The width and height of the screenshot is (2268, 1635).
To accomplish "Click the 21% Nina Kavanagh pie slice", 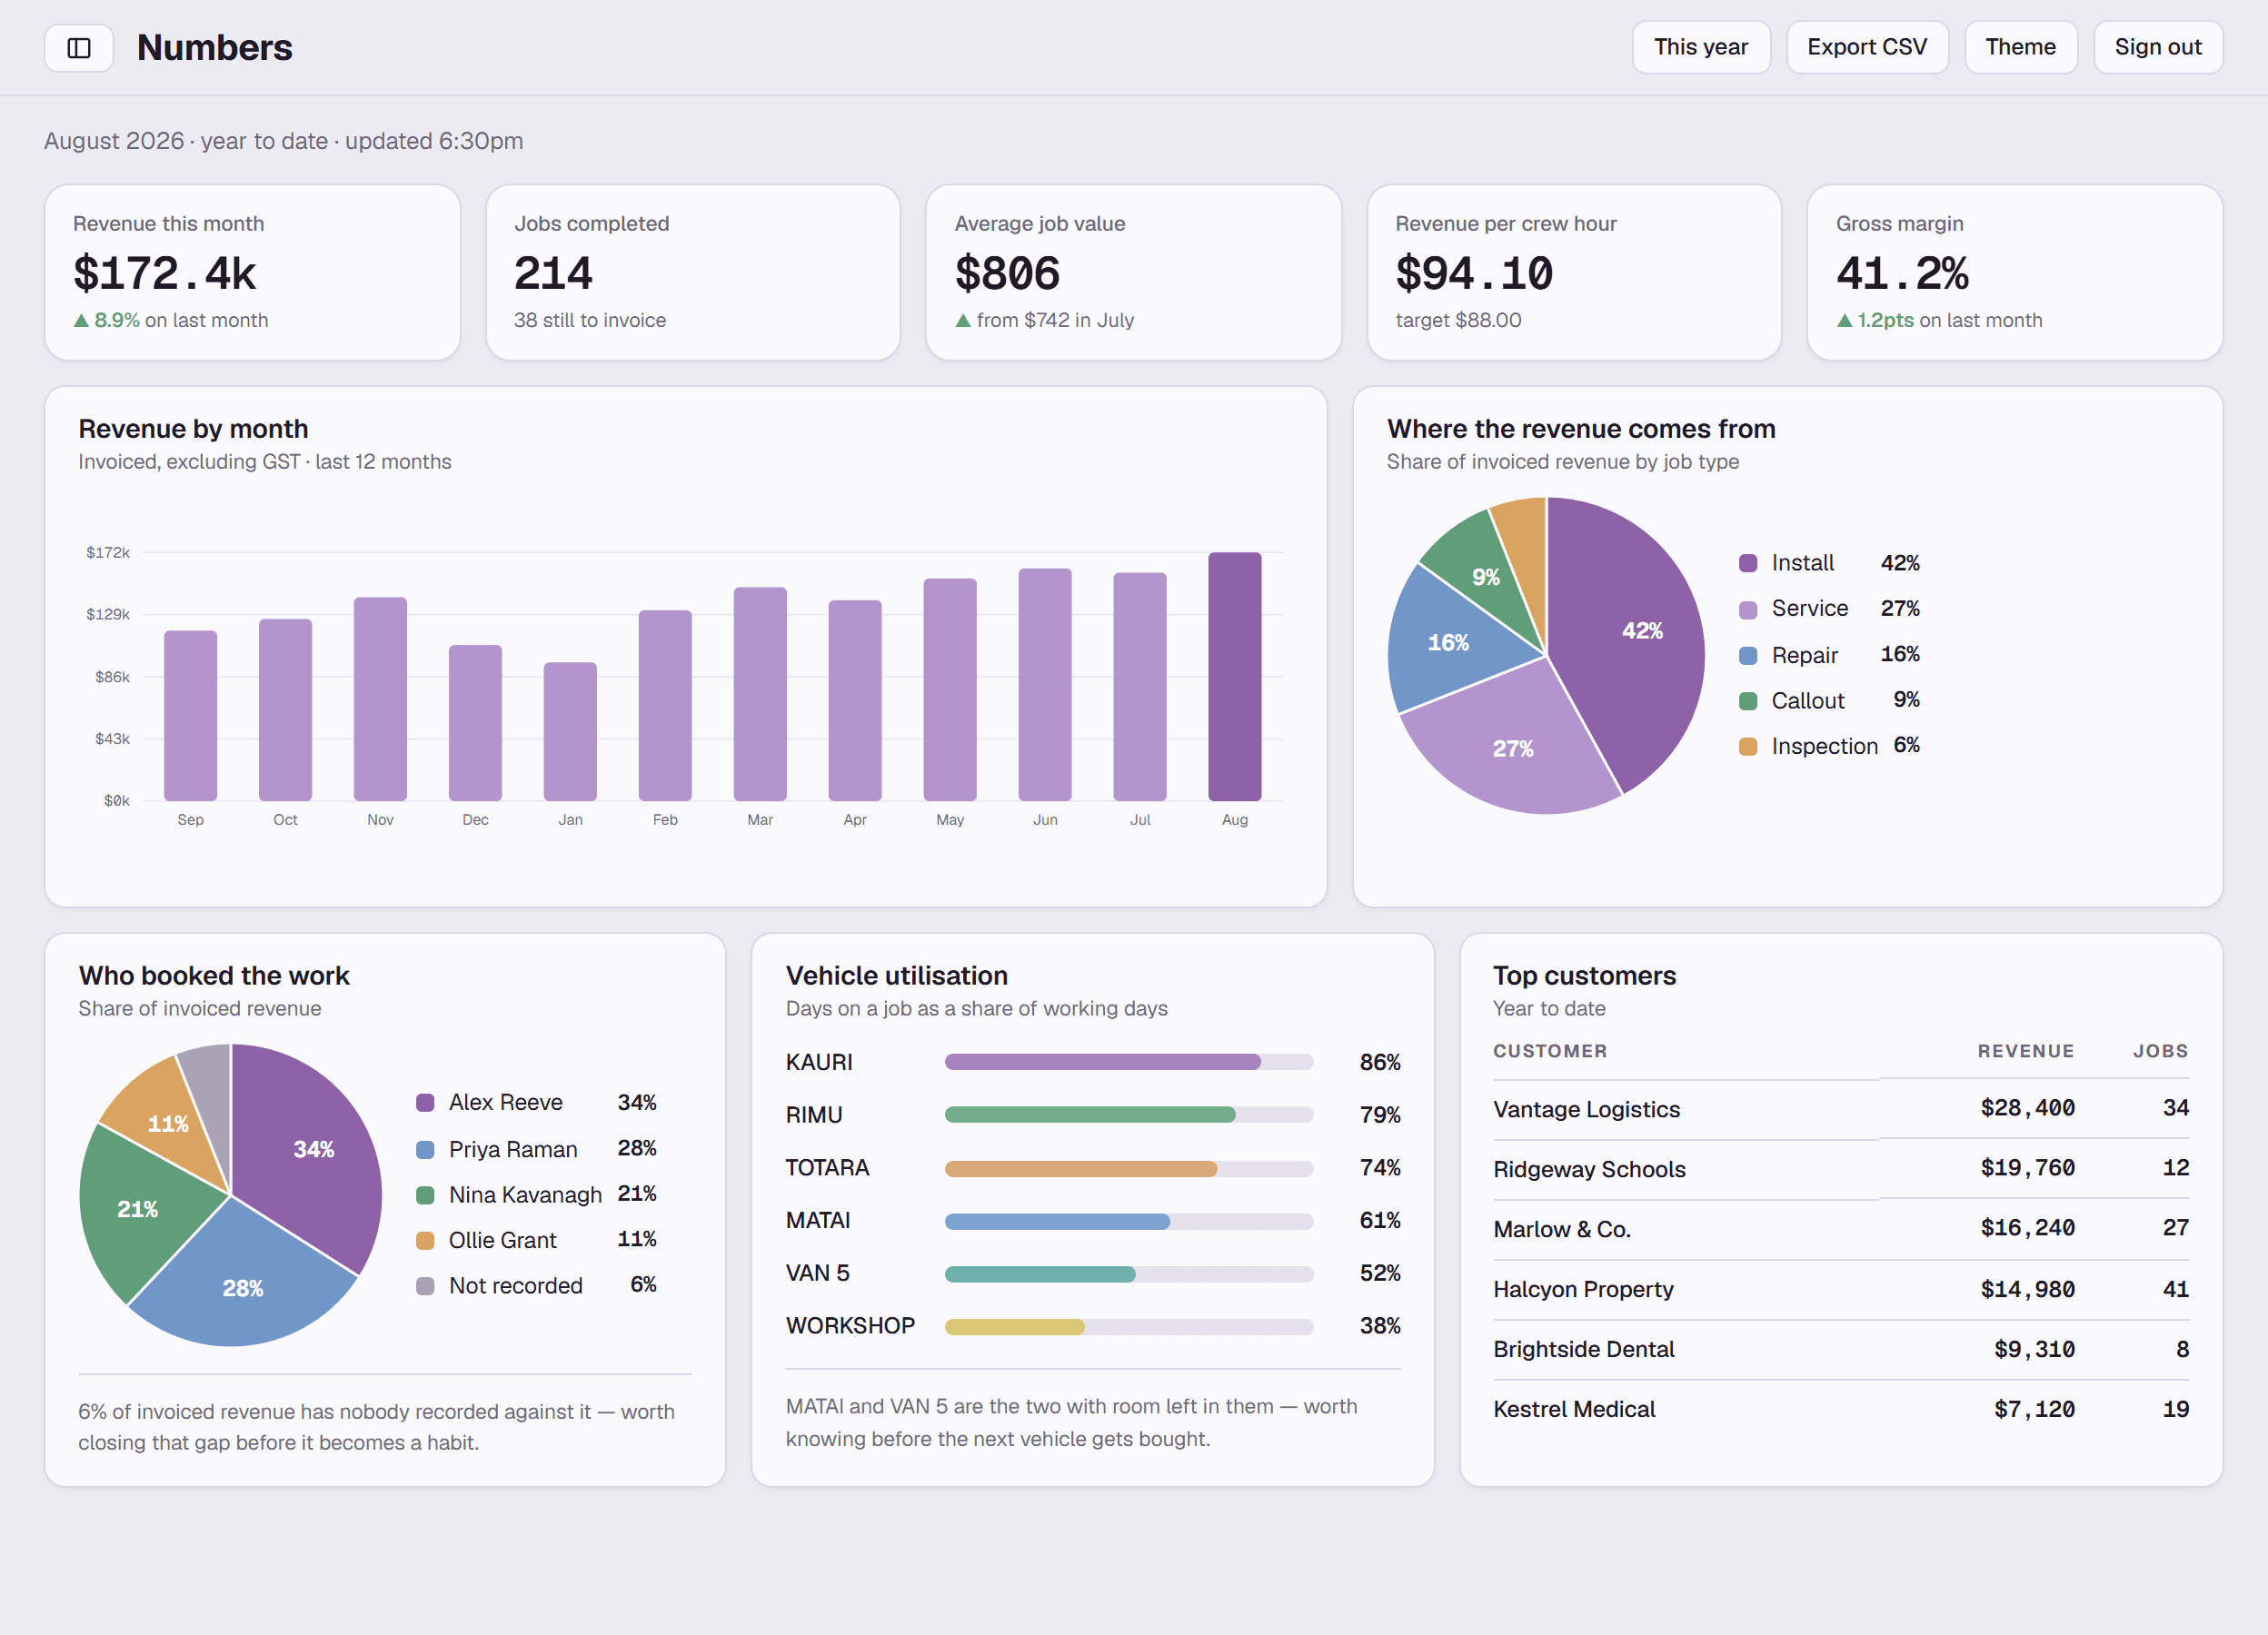I will pyautogui.click(x=137, y=1209).
